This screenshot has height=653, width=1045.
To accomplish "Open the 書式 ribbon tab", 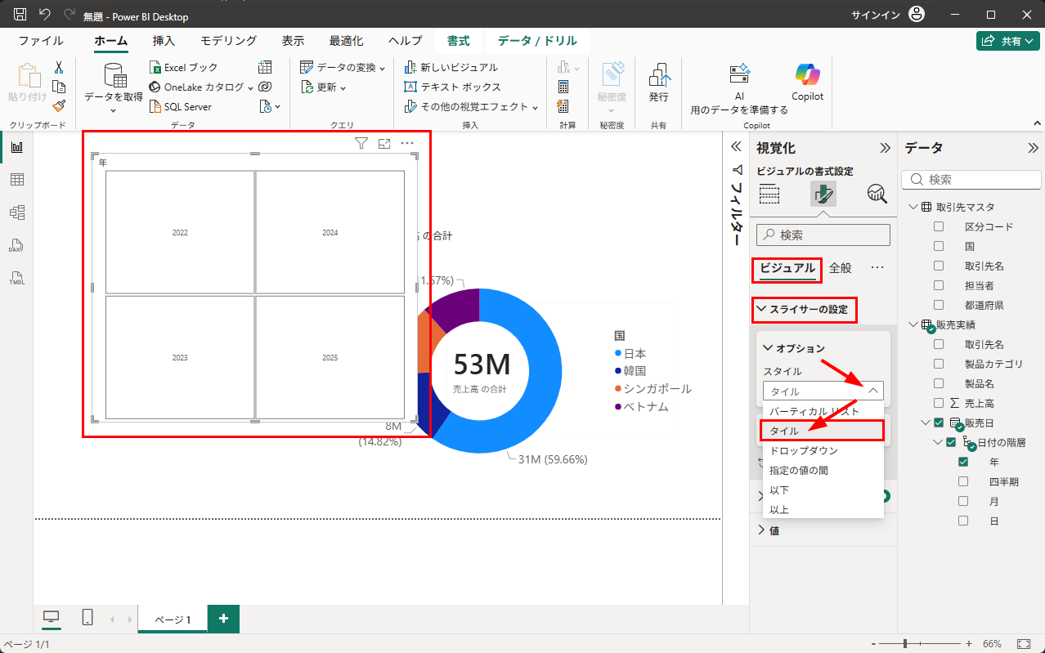I will 458,41.
